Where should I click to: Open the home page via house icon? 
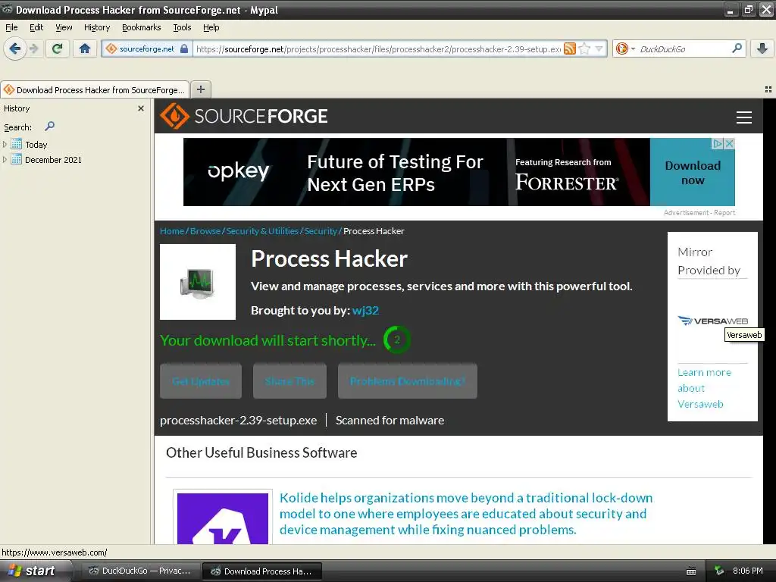(x=85, y=48)
